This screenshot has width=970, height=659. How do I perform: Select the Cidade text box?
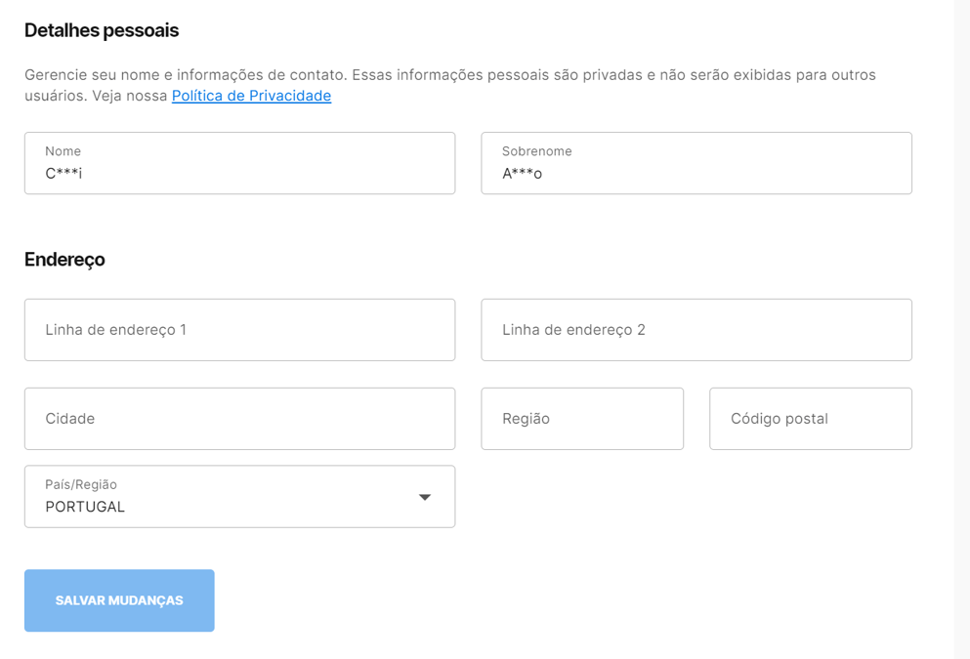pyautogui.click(x=240, y=419)
